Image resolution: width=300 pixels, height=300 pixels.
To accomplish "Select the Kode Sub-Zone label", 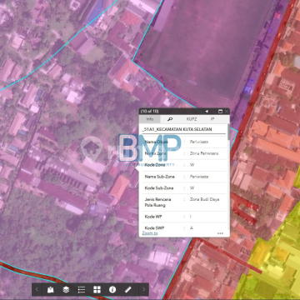I will [159, 188].
